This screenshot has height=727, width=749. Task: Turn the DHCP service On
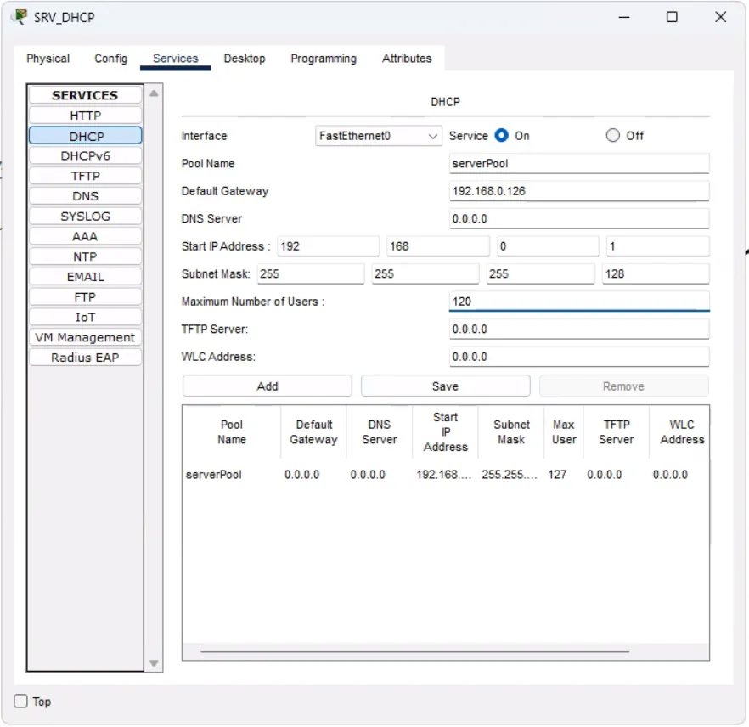pyautogui.click(x=502, y=136)
